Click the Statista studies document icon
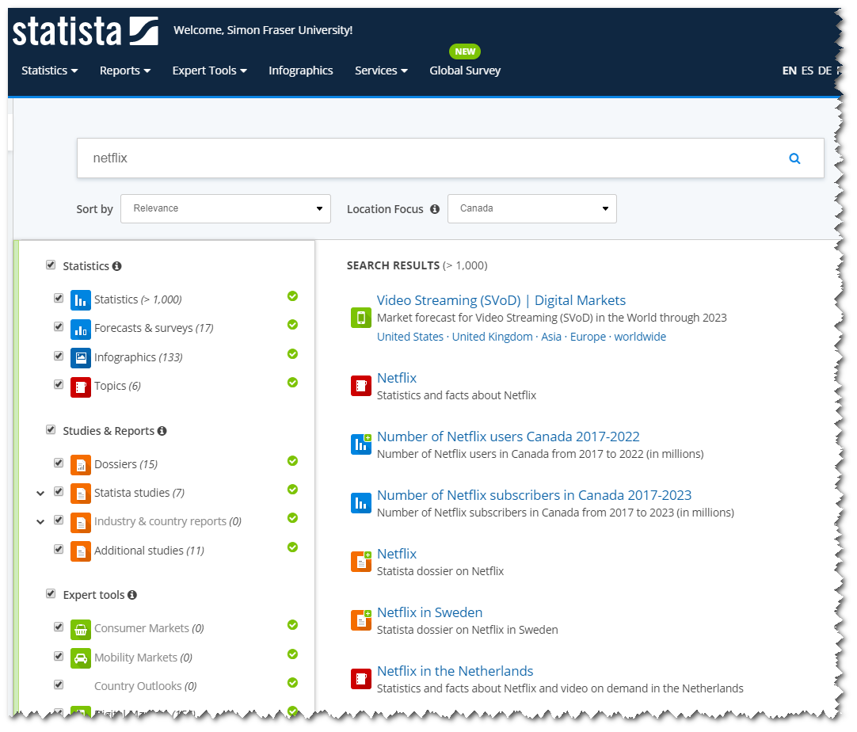The height and width of the screenshot is (732, 857). click(x=80, y=494)
